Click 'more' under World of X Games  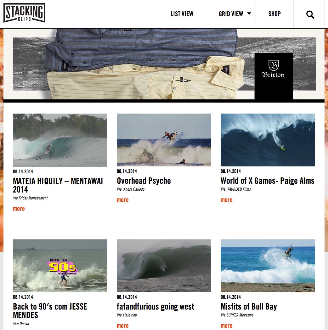pos(227,200)
